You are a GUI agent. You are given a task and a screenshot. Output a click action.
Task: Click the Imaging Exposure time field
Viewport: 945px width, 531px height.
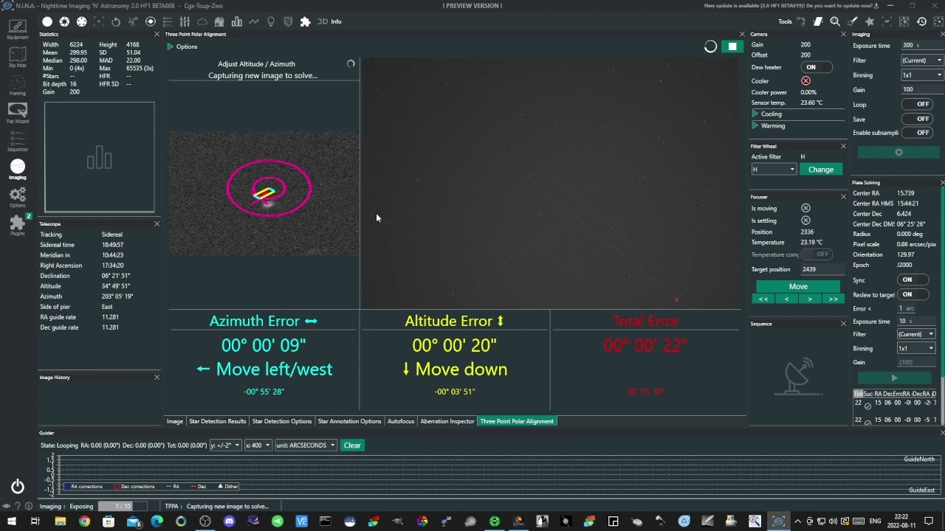pyautogui.click(x=921, y=46)
